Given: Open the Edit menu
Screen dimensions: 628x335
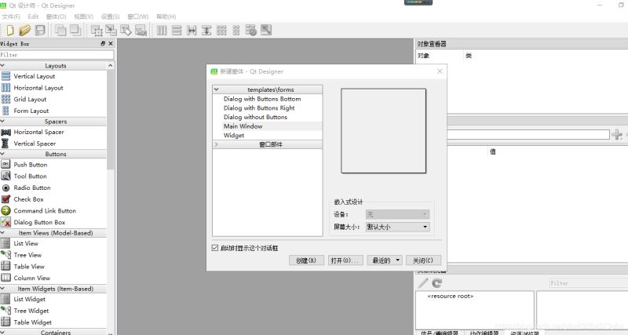Looking at the screenshot, I should point(33,16).
